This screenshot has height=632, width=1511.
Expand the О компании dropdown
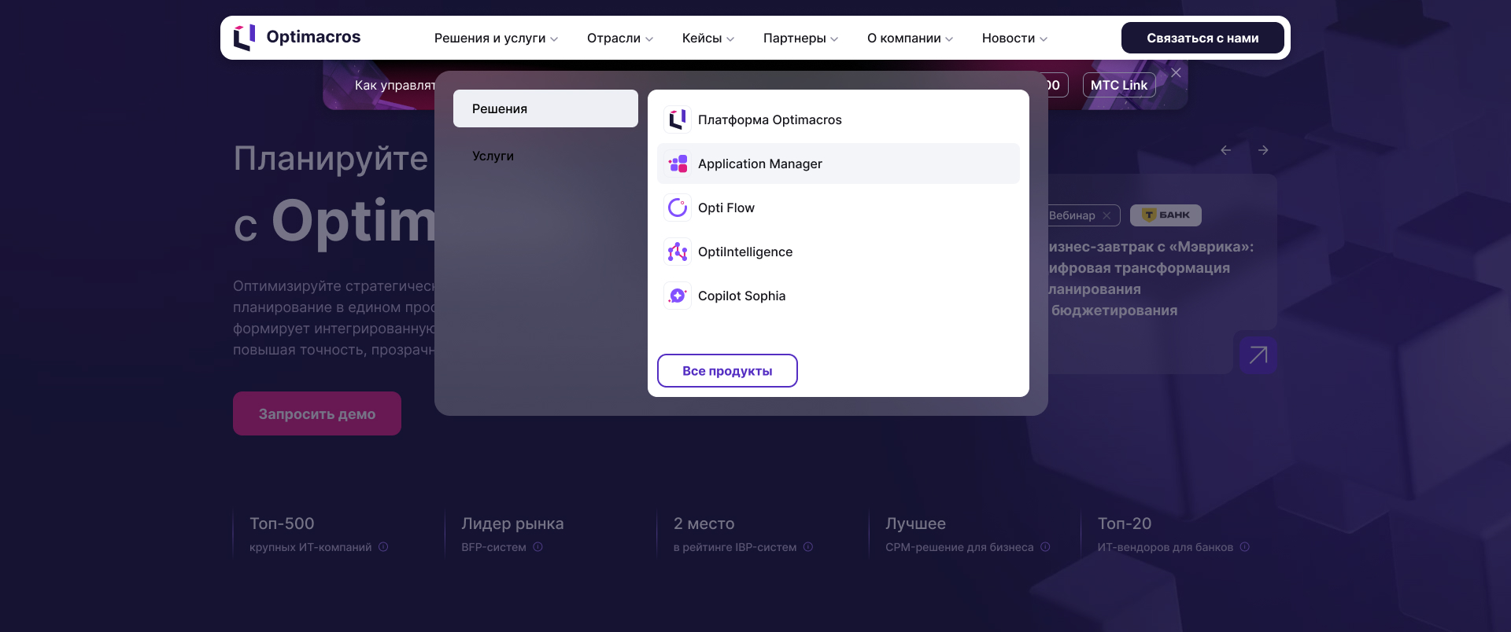pos(910,39)
